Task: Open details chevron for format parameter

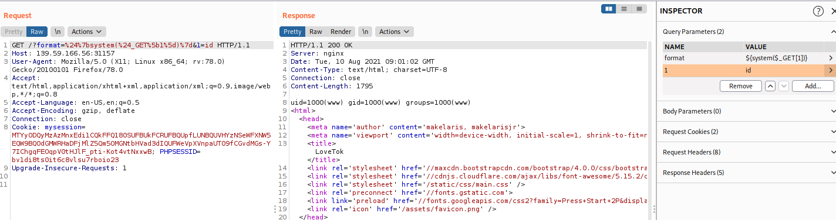Action: [x=830, y=58]
